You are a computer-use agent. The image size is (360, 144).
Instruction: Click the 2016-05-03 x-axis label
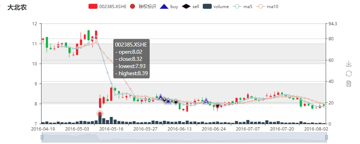coord(77,129)
